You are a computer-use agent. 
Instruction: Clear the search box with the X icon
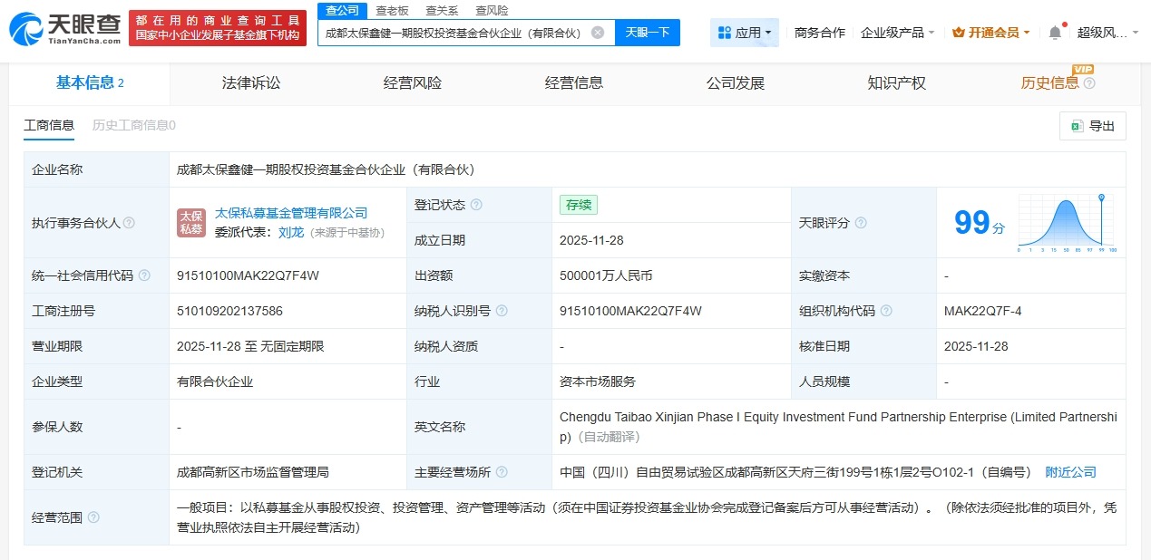click(x=597, y=32)
